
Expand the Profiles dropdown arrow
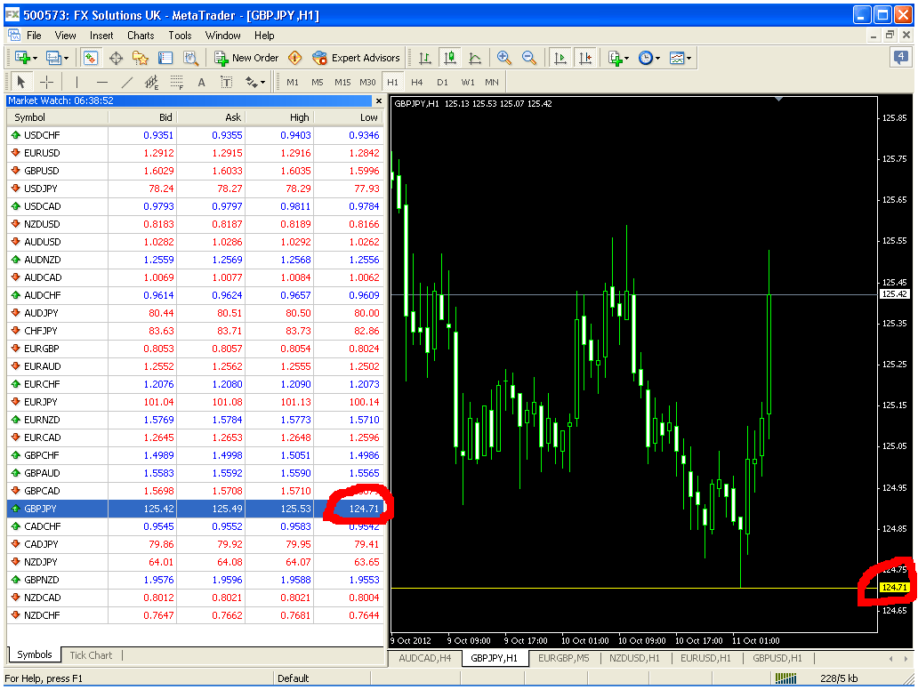click(66, 59)
